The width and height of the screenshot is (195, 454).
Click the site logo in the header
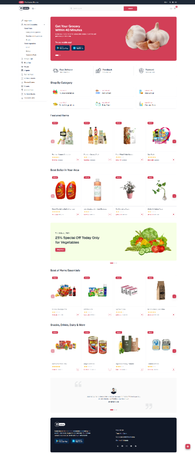tap(25, 8)
